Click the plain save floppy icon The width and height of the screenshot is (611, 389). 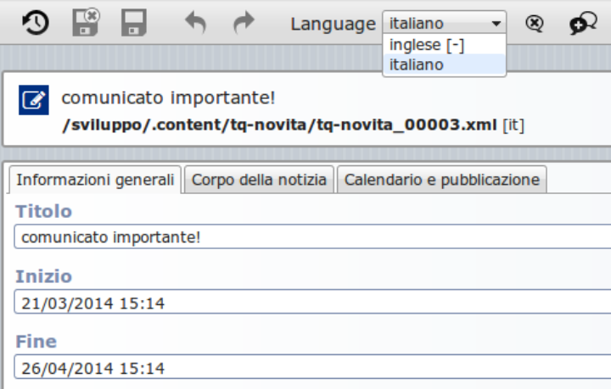tap(134, 23)
